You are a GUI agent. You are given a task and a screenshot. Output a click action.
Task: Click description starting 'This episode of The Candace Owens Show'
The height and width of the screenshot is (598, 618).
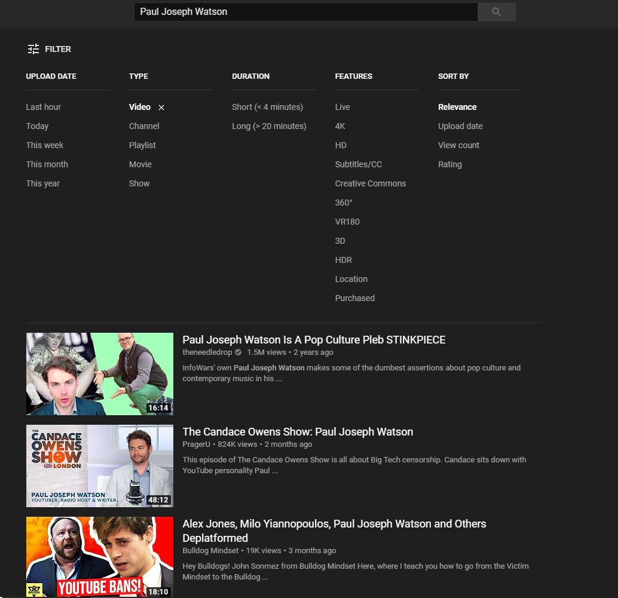pos(354,465)
